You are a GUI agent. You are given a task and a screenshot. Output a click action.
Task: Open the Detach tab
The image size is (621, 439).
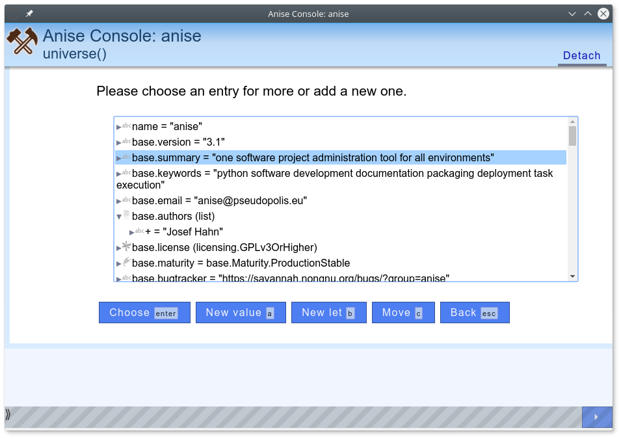[x=582, y=55]
